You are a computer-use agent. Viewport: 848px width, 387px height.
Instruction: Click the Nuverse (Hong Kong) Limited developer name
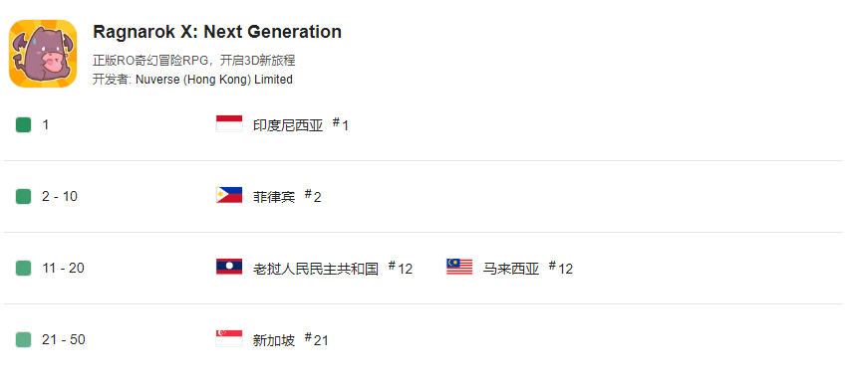point(214,80)
